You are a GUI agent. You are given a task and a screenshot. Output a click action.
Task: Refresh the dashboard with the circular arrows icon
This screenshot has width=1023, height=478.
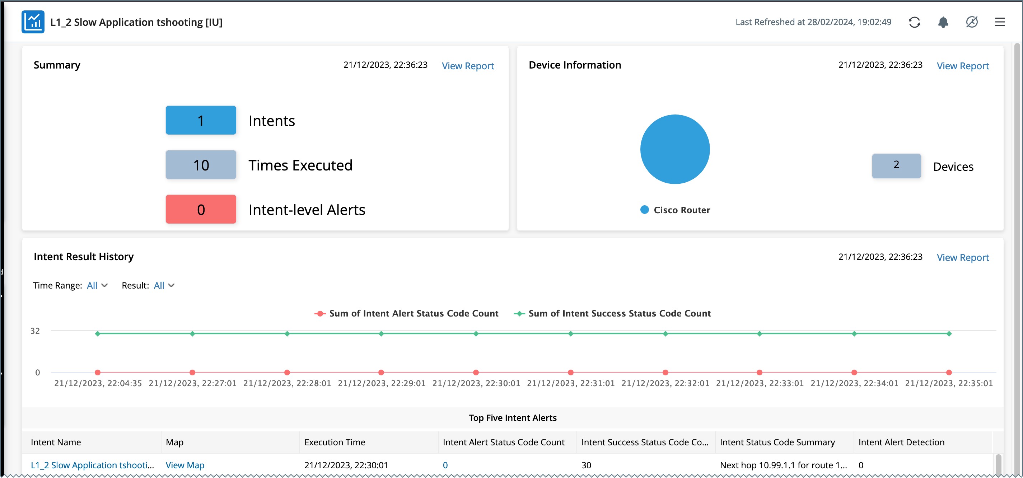(x=914, y=22)
